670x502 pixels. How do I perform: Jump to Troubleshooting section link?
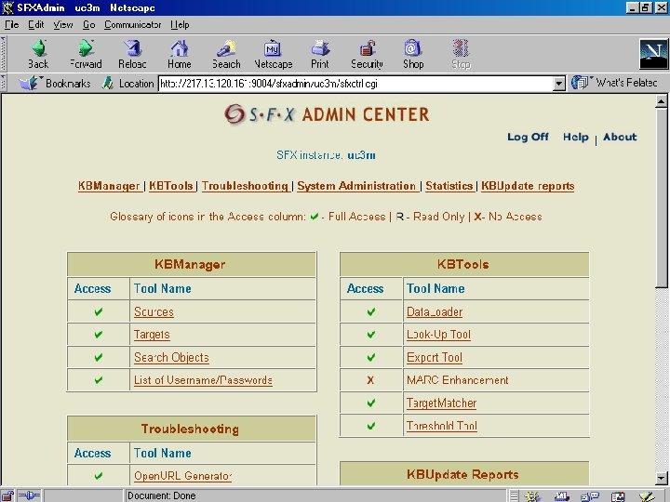pyautogui.click(x=245, y=186)
